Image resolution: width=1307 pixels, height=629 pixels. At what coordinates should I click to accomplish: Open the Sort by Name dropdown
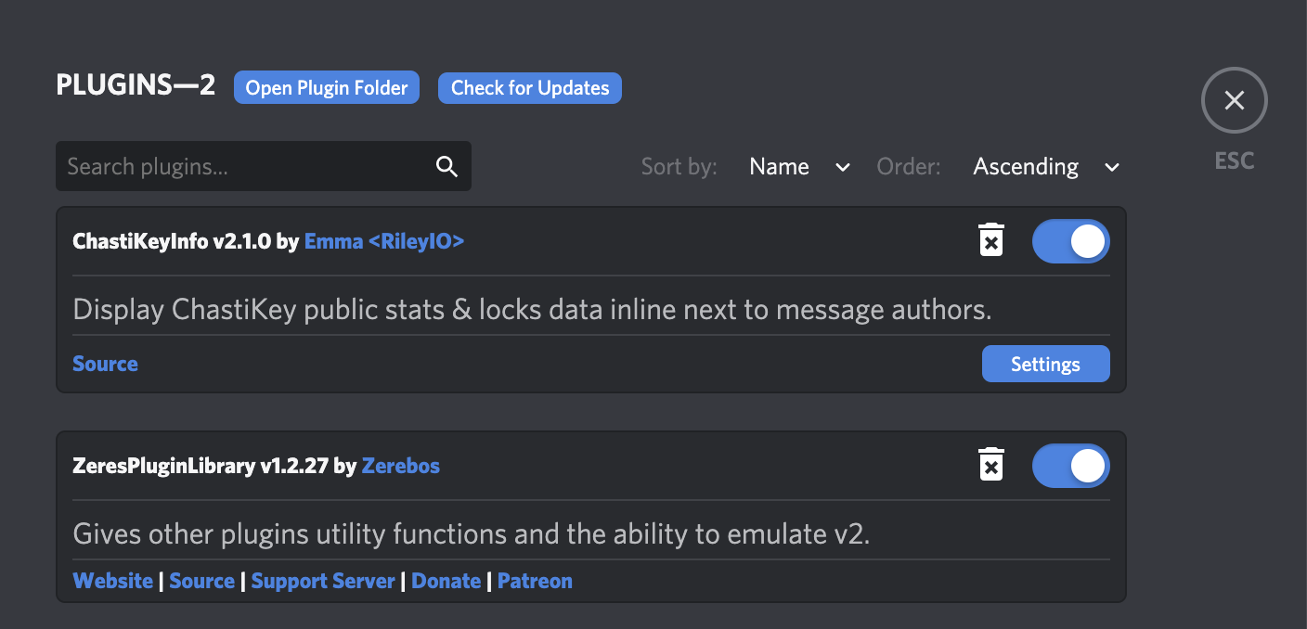pyautogui.click(x=799, y=167)
